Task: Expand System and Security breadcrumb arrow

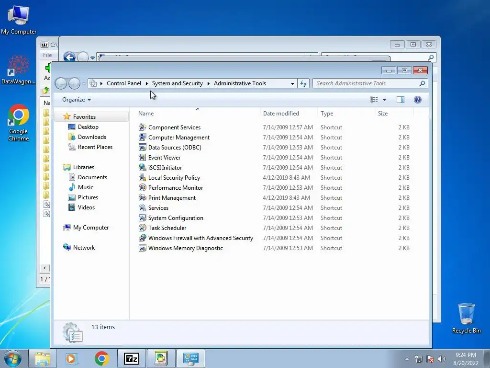Action: click(209, 83)
